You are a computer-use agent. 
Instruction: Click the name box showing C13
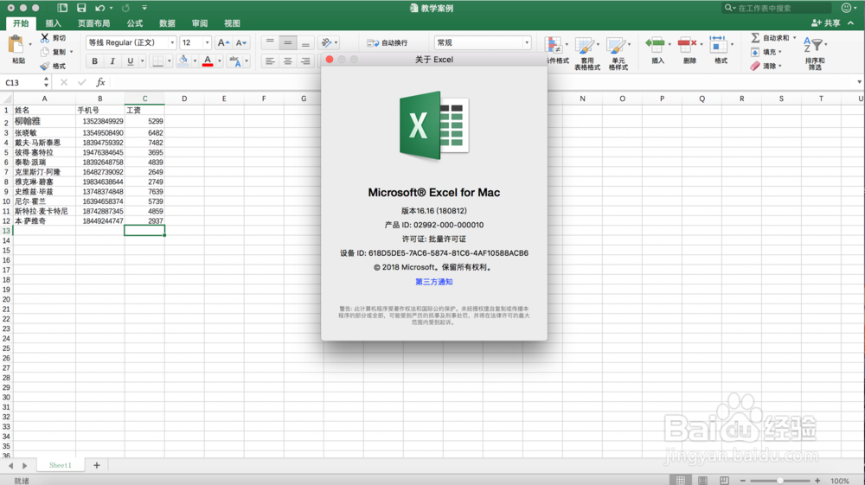22,82
